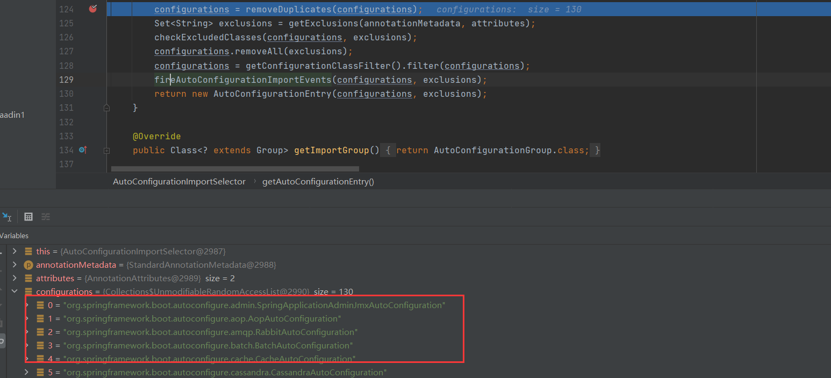
Task: Click the Trace Current Stream Chain icon
Action: click(x=46, y=217)
